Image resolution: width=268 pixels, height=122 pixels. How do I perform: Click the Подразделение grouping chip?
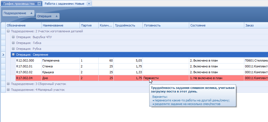(18, 13)
